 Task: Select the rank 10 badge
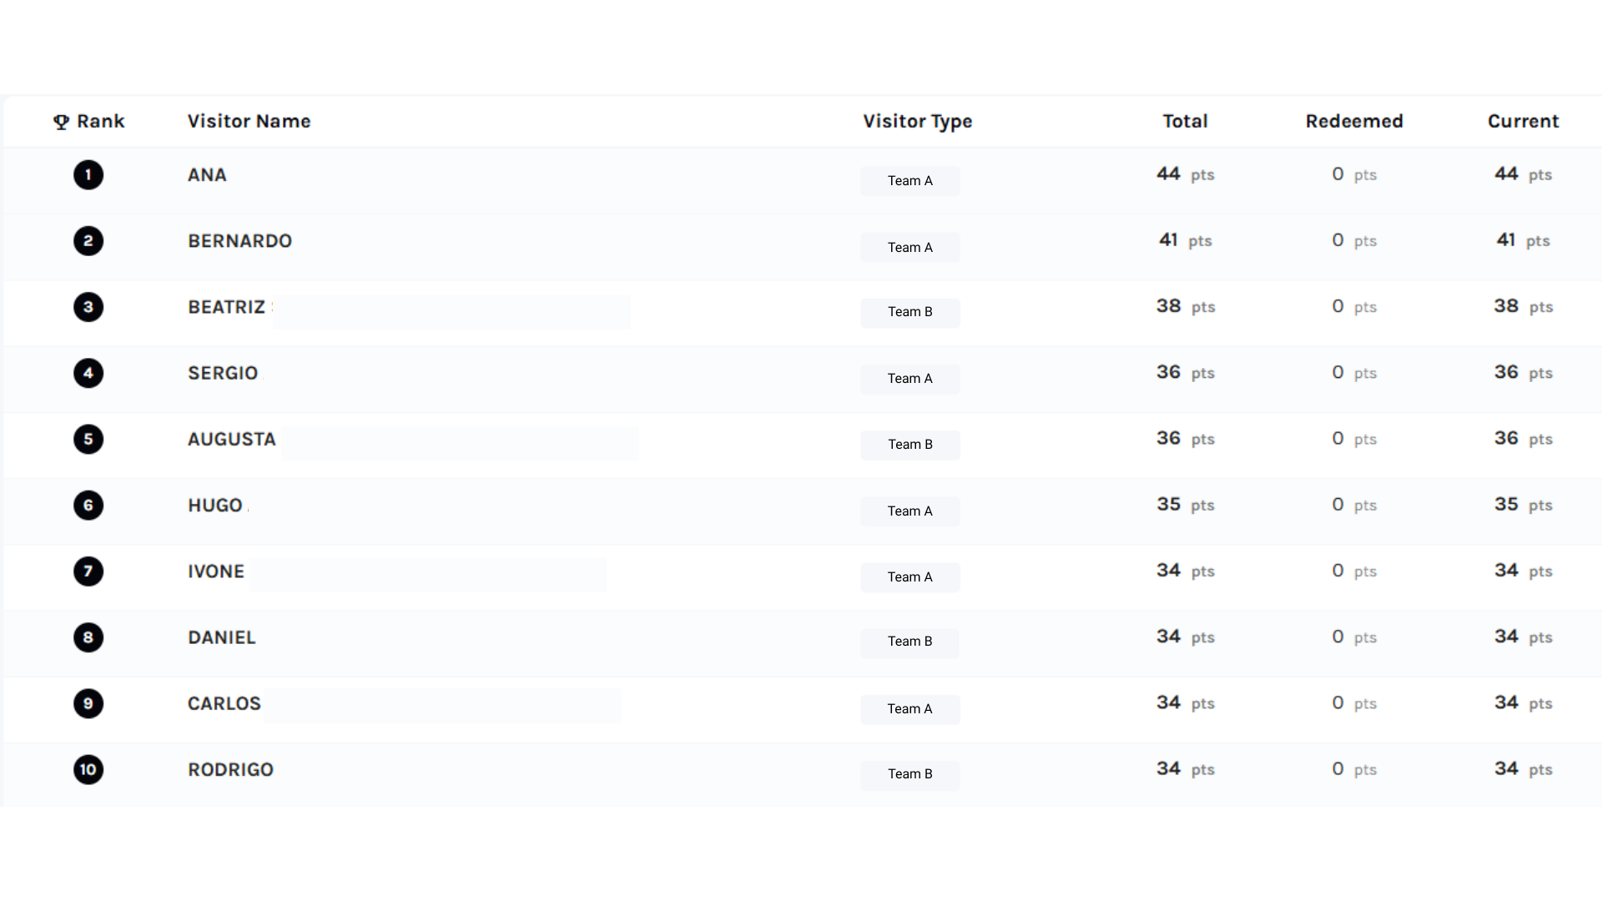coord(88,769)
